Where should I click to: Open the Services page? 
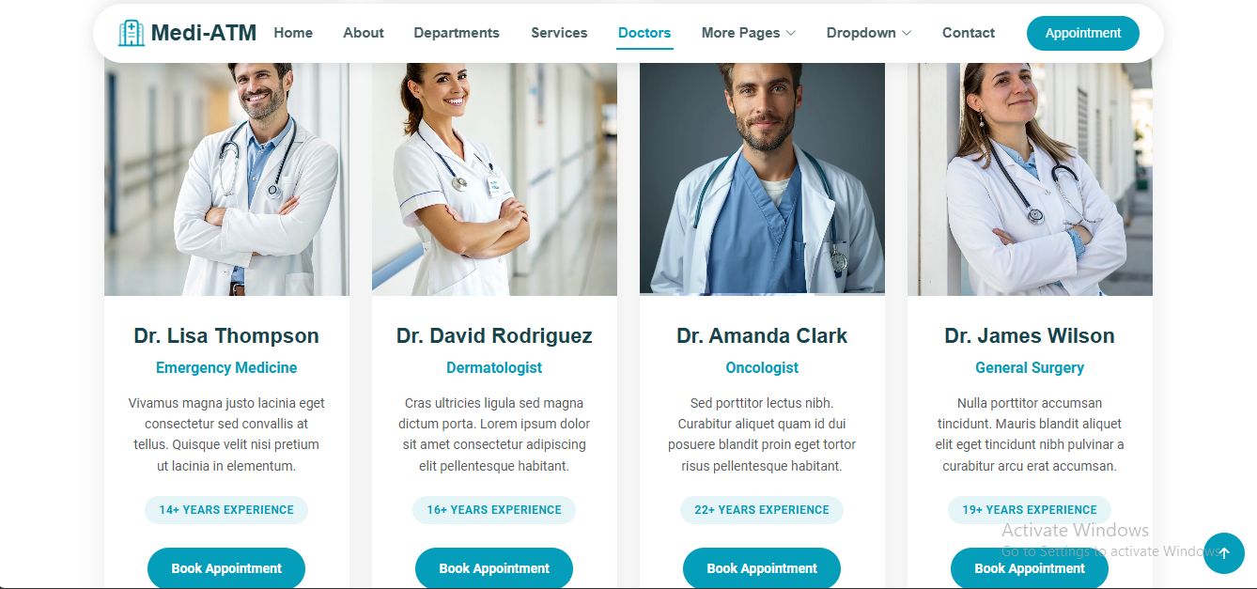click(559, 33)
